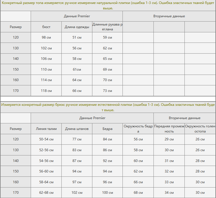The width and height of the screenshot is (216, 198).
Task: Select the 'Передняя промежность' header cell
Action: (x=169, y=129)
